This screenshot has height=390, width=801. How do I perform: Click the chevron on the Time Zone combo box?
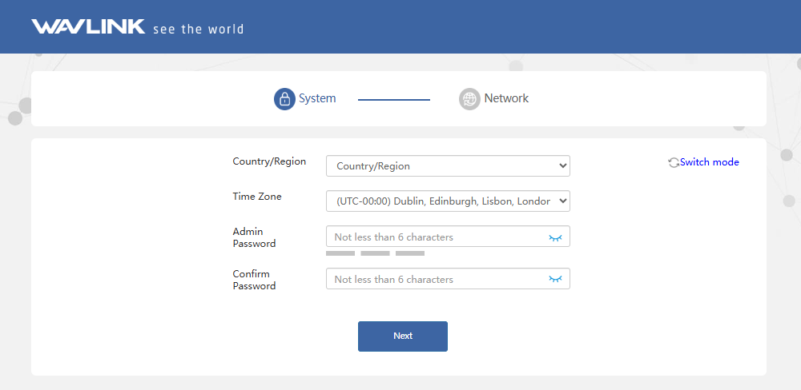click(562, 201)
